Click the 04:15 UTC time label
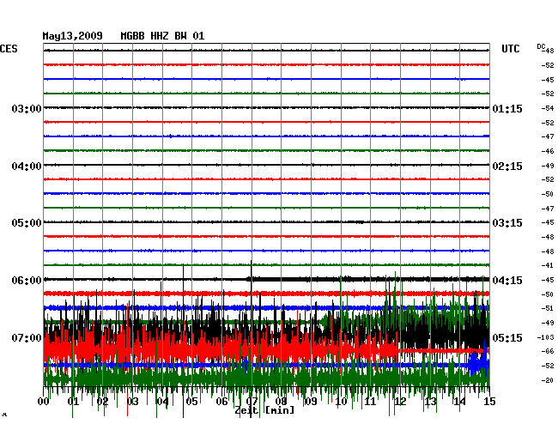 (x=507, y=281)
